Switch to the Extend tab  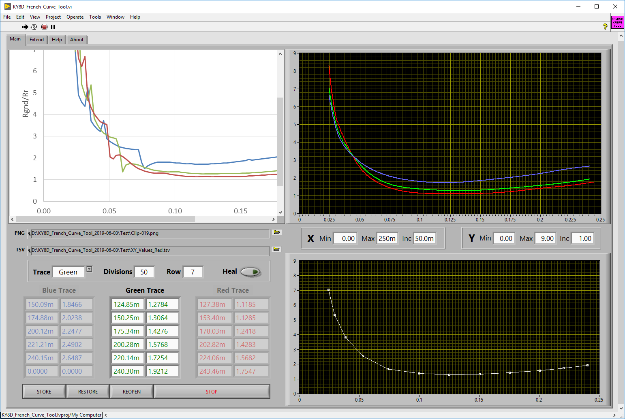36,40
